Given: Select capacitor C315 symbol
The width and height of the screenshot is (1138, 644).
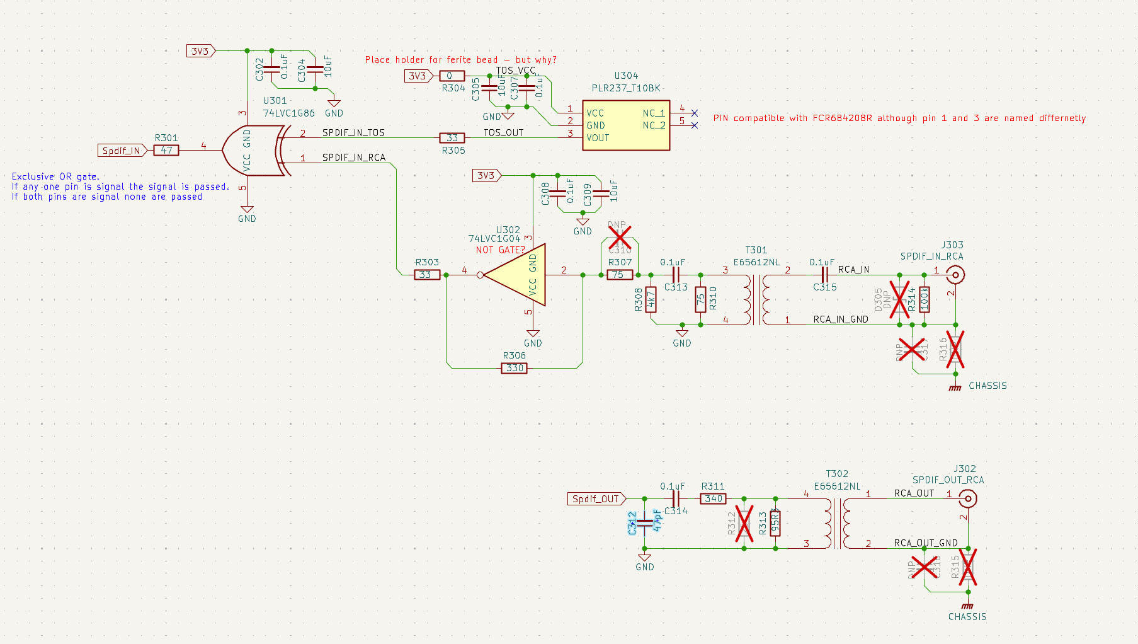Looking at the screenshot, I should (825, 275).
